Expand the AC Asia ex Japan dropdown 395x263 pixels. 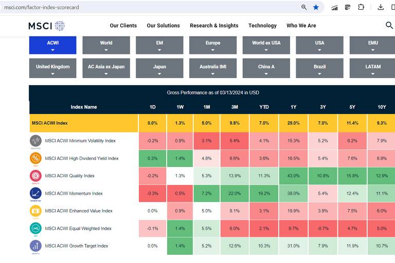coord(106,68)
